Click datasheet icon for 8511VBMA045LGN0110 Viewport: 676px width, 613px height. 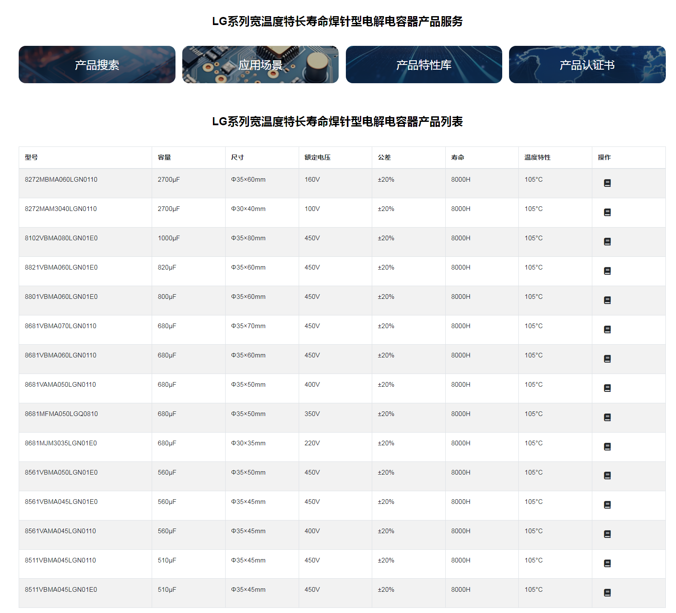(607, 564)
